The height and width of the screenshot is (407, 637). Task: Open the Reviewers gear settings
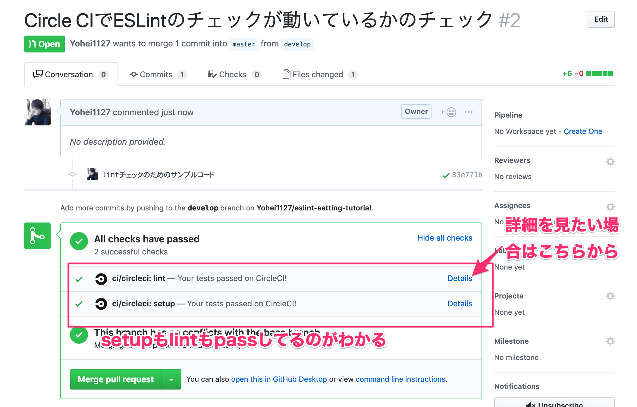610,162
